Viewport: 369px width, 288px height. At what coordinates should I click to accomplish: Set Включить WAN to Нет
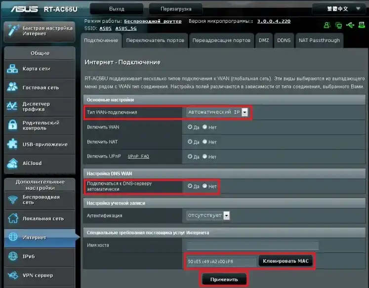(205, 127)
